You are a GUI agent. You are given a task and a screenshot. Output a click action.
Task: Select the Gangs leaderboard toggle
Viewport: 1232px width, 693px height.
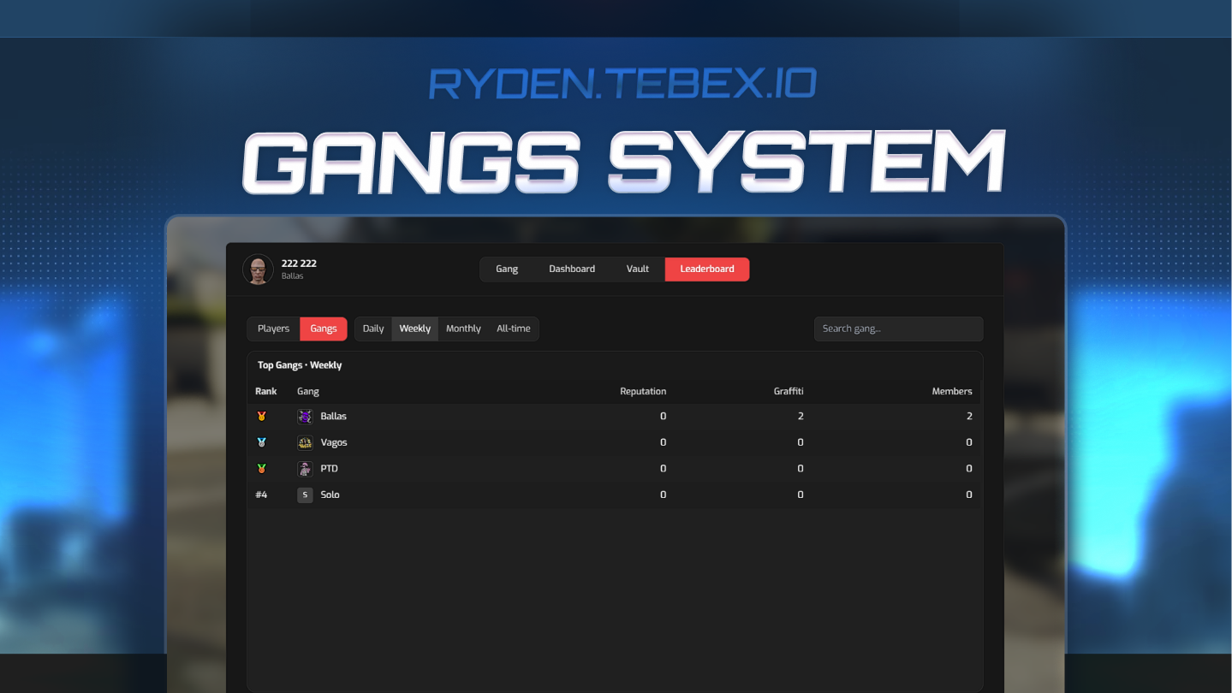click(x=324, y=329)
